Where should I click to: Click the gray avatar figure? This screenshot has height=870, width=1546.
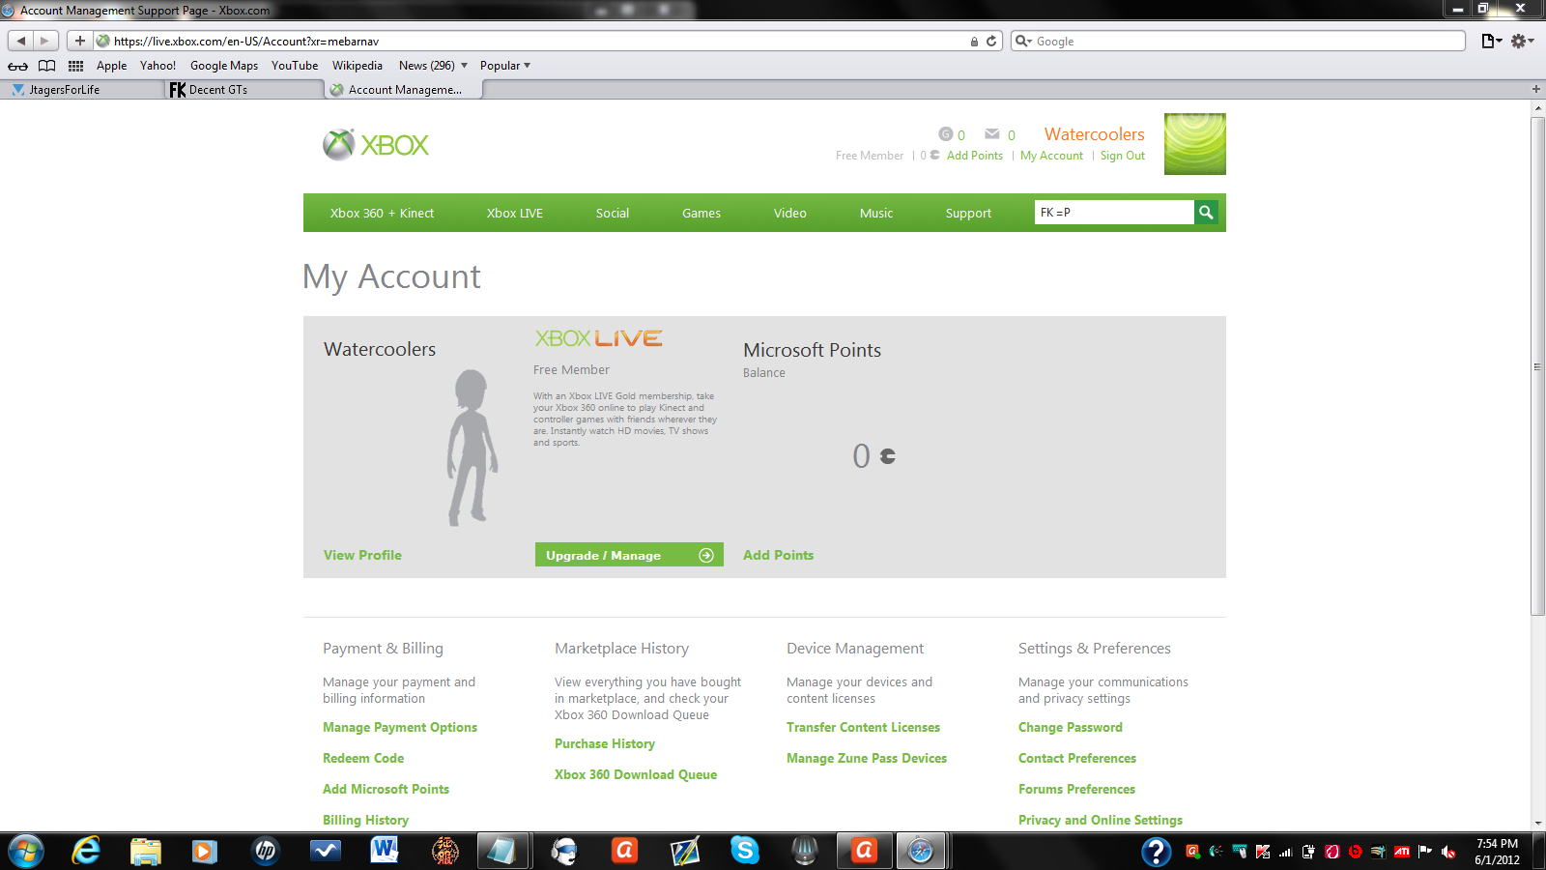coord(472,447)
